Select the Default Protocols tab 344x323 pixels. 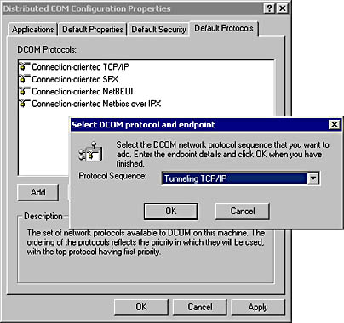tap(224, 28)
